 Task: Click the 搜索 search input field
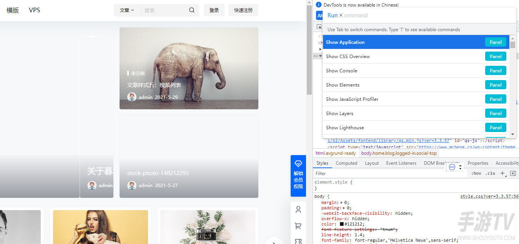pos(165,10)
